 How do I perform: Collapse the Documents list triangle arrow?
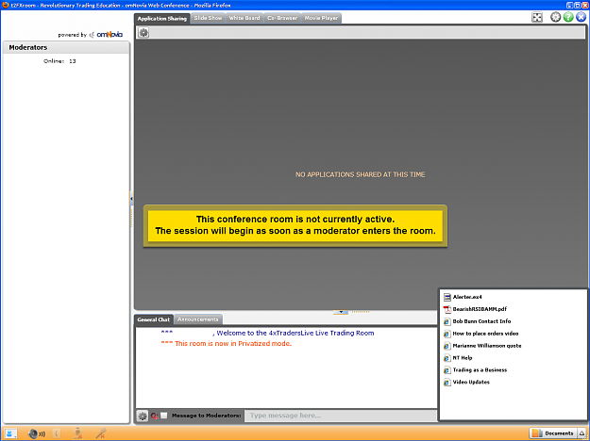pyautogui.click(x=582, y=433)
